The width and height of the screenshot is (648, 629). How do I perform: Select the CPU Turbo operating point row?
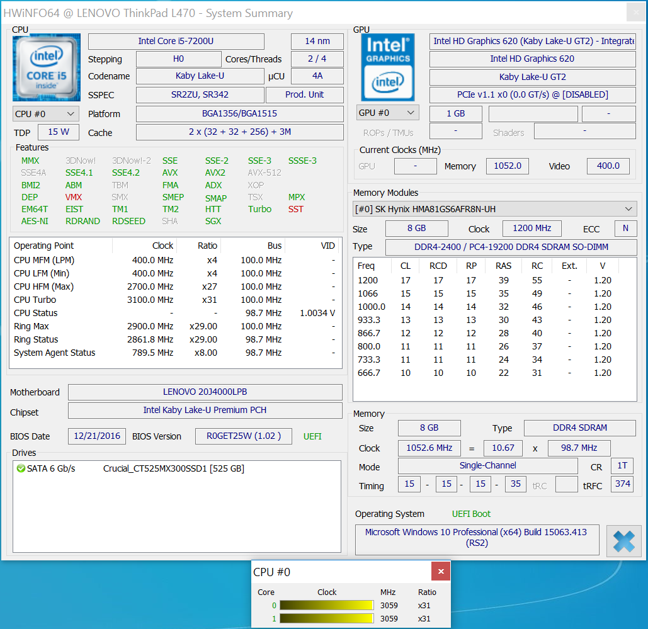click(174, 300)
